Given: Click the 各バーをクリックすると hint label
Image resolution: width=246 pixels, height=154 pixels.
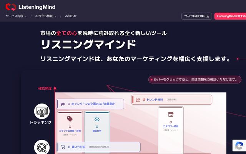Looking at the screenshot, I should pyautogui.click(x=195, y=80).
